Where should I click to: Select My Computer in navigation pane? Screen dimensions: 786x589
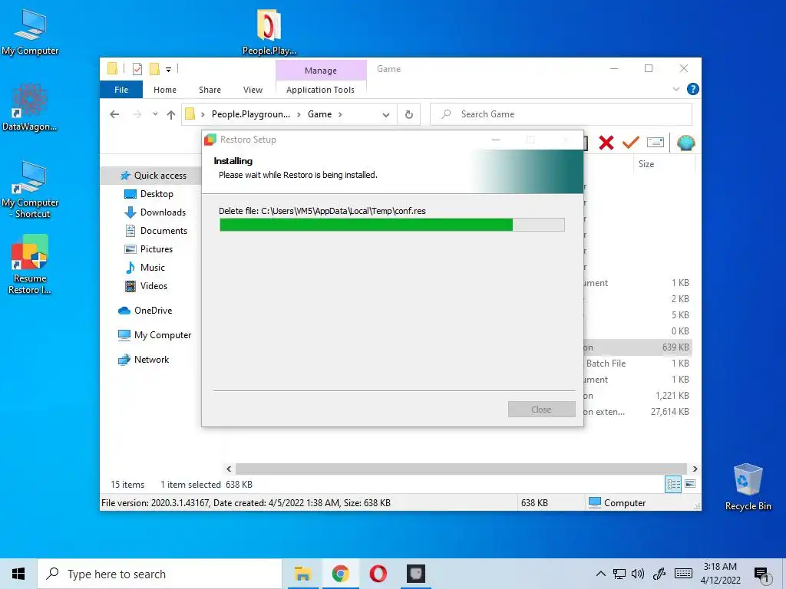tap(154, 335)
